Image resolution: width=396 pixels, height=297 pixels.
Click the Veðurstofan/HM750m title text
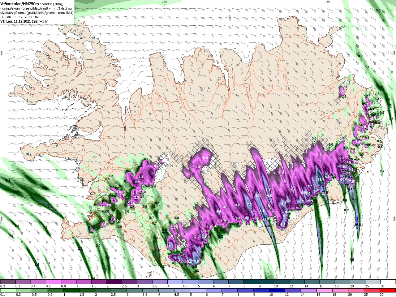pyautogui.click(x=19, y=3)
